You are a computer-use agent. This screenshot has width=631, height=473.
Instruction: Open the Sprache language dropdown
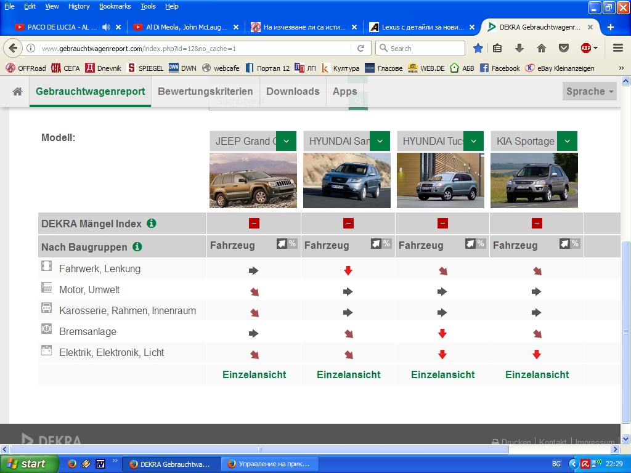[590, 91]
